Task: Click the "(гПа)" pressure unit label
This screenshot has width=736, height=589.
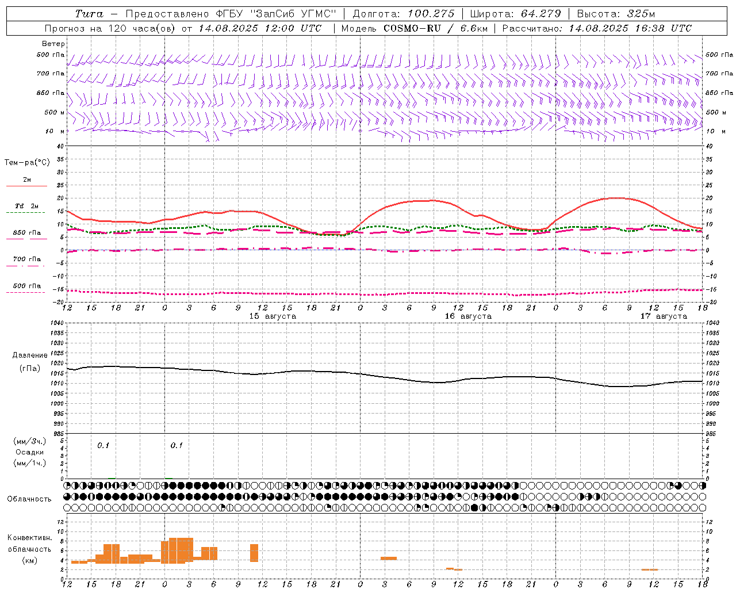Action: click(x=30, y=368)
